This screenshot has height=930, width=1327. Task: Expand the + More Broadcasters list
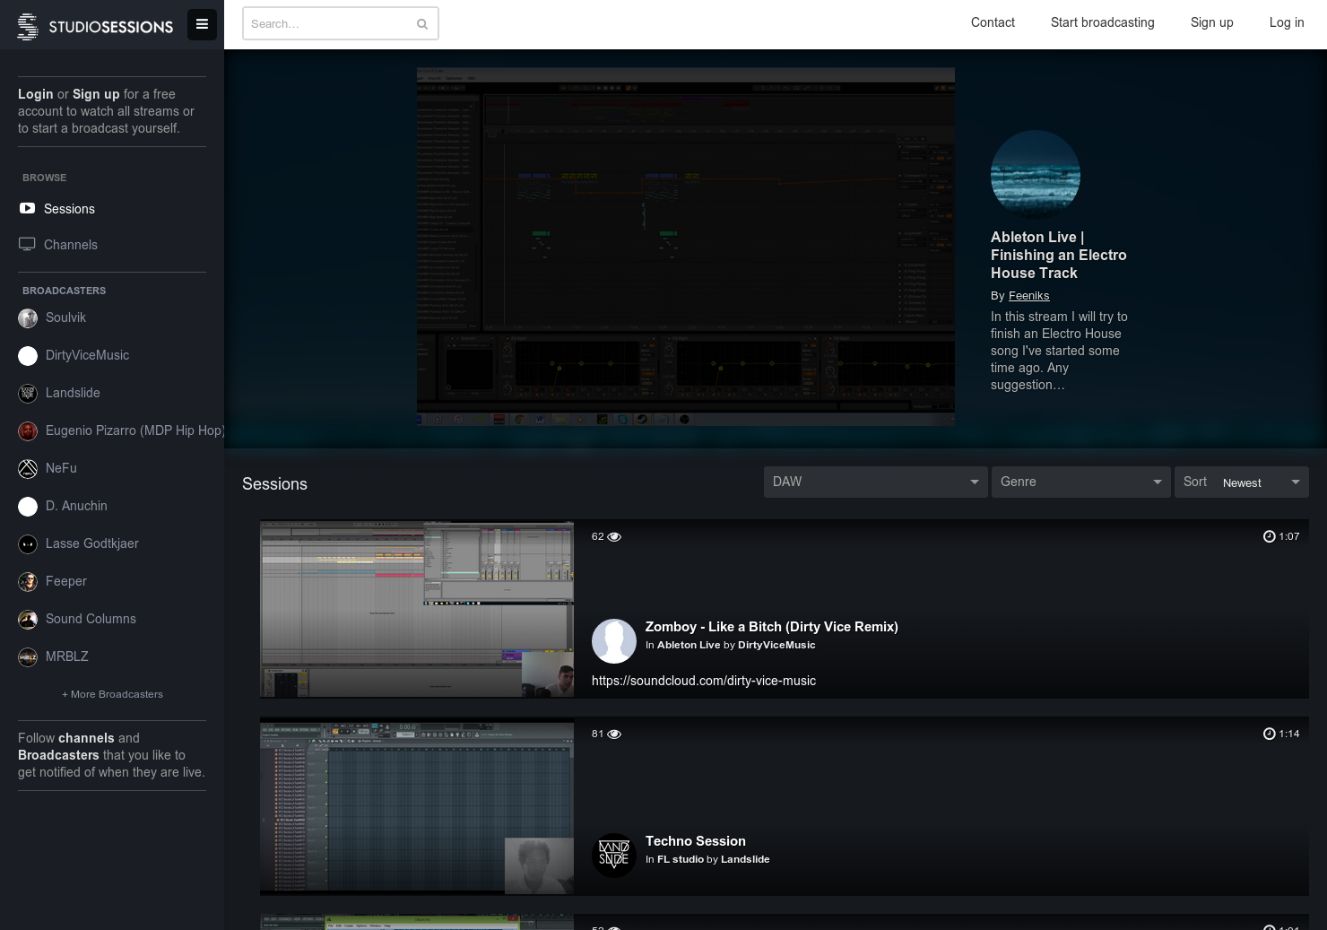tap(112, 694)
